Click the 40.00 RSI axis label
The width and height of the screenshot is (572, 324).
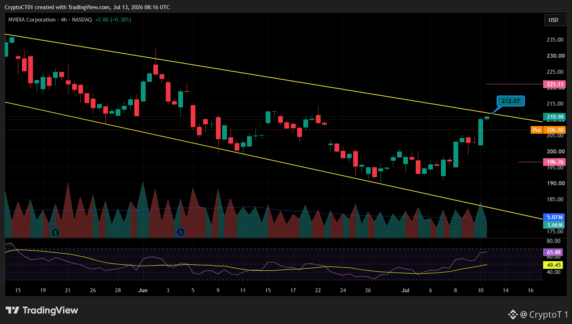point(553,272)
